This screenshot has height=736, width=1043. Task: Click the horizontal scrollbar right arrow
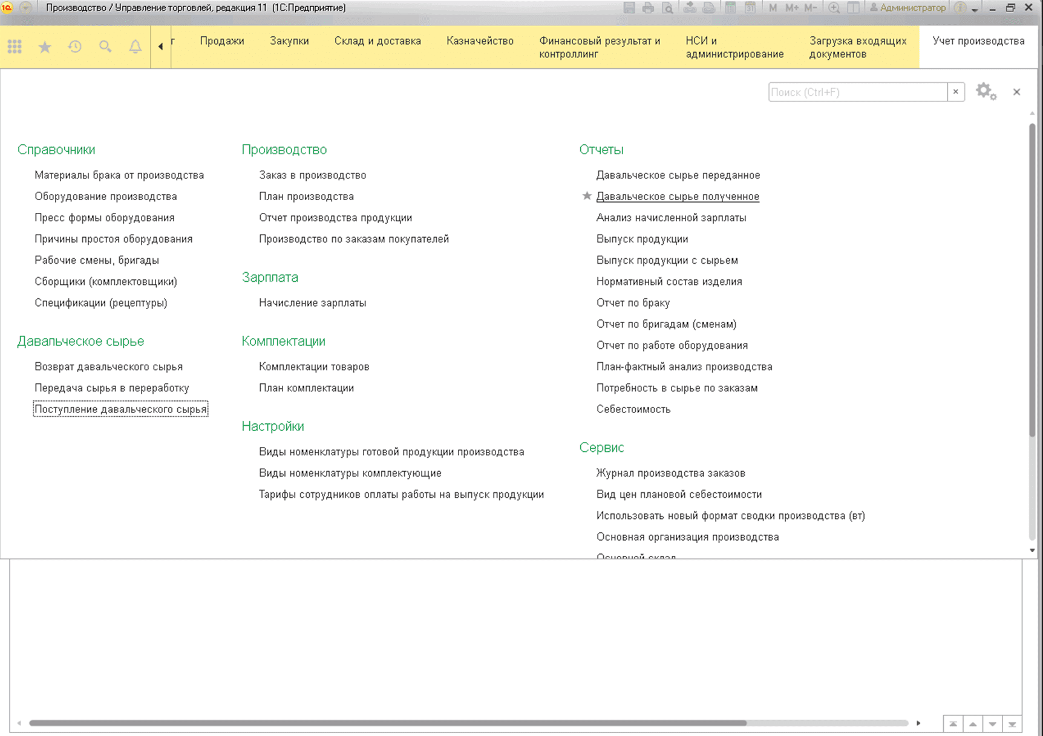pyautogui.click(x=918, y=723)
